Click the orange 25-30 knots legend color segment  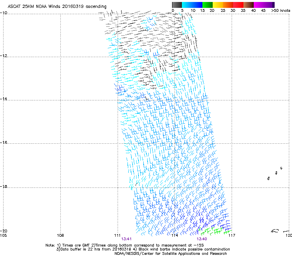tap(228, 5)
